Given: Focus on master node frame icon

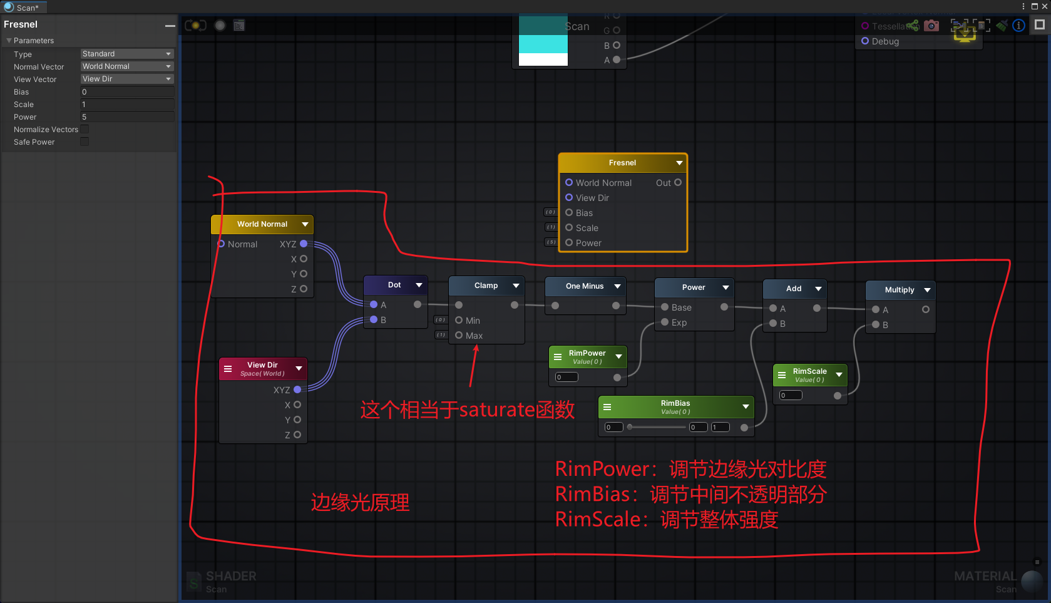Looking at the screenshot, I should (x=982, y=26).
